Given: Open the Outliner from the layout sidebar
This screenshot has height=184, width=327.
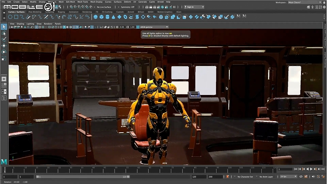Looking at the screenshot, I should pos(4,98).
